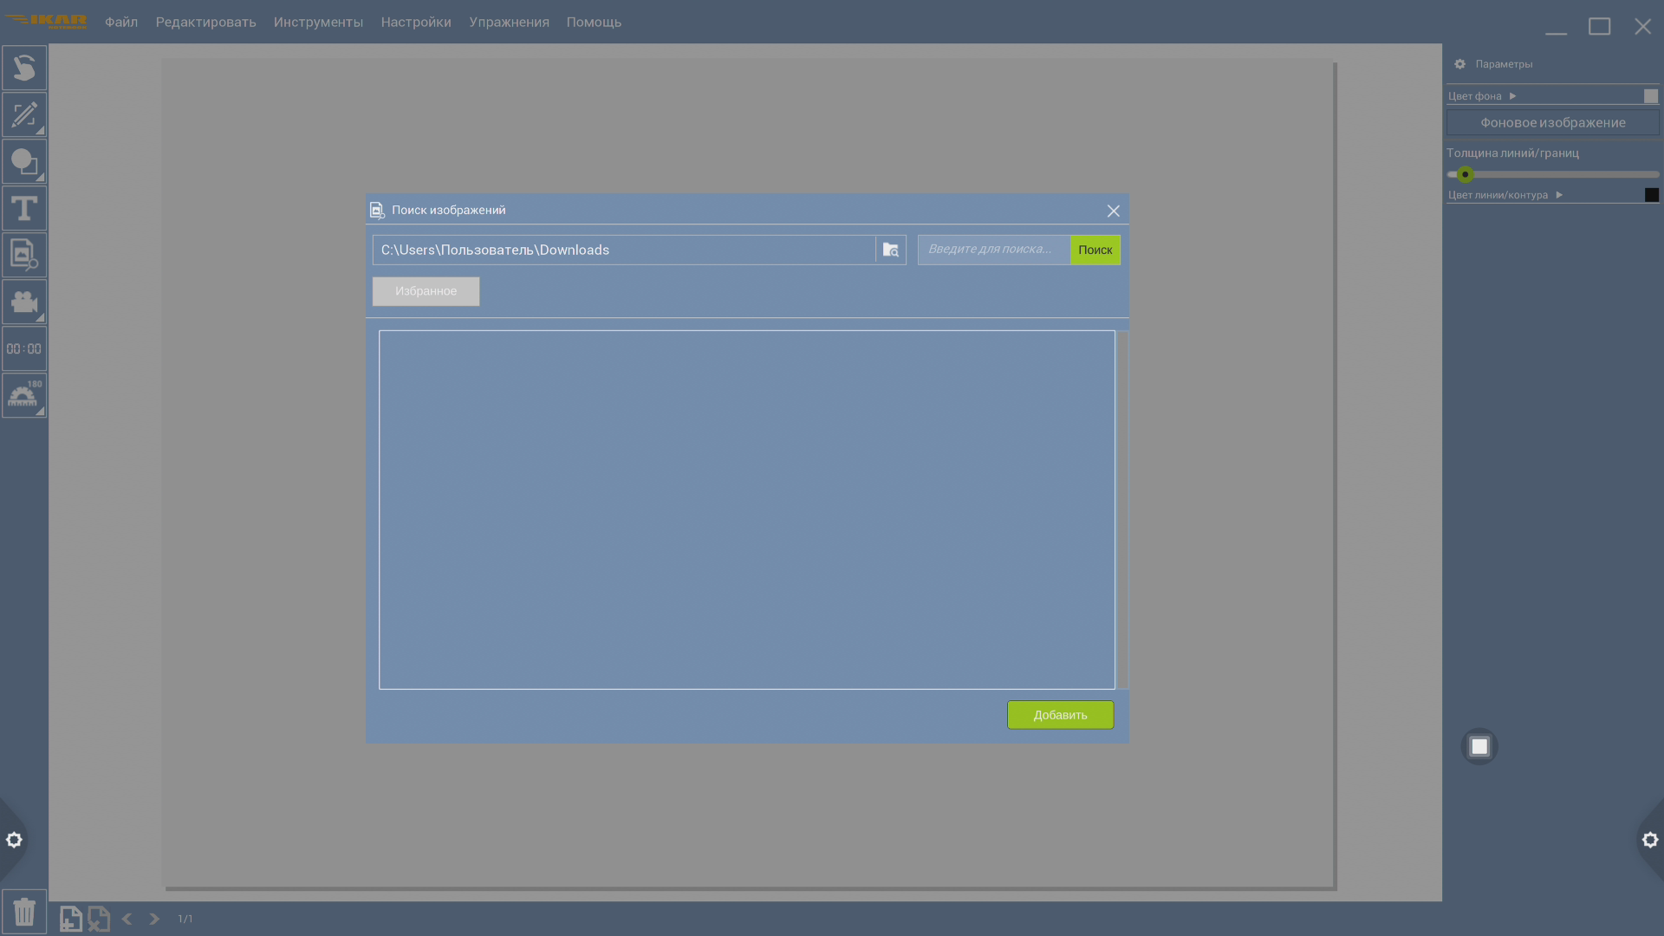Viewport: 1664px width, 936px height.
Task: Select the shapes tool
Action: (x=24, y=161)
